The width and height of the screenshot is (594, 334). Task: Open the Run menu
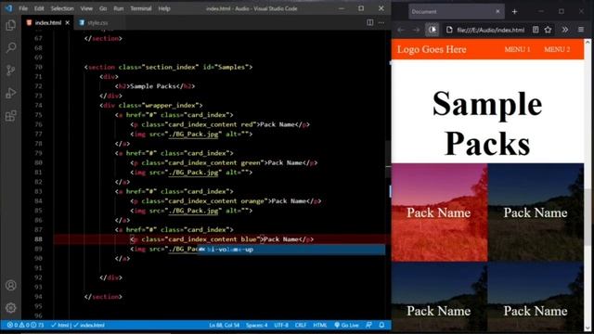tap(119, 8)
